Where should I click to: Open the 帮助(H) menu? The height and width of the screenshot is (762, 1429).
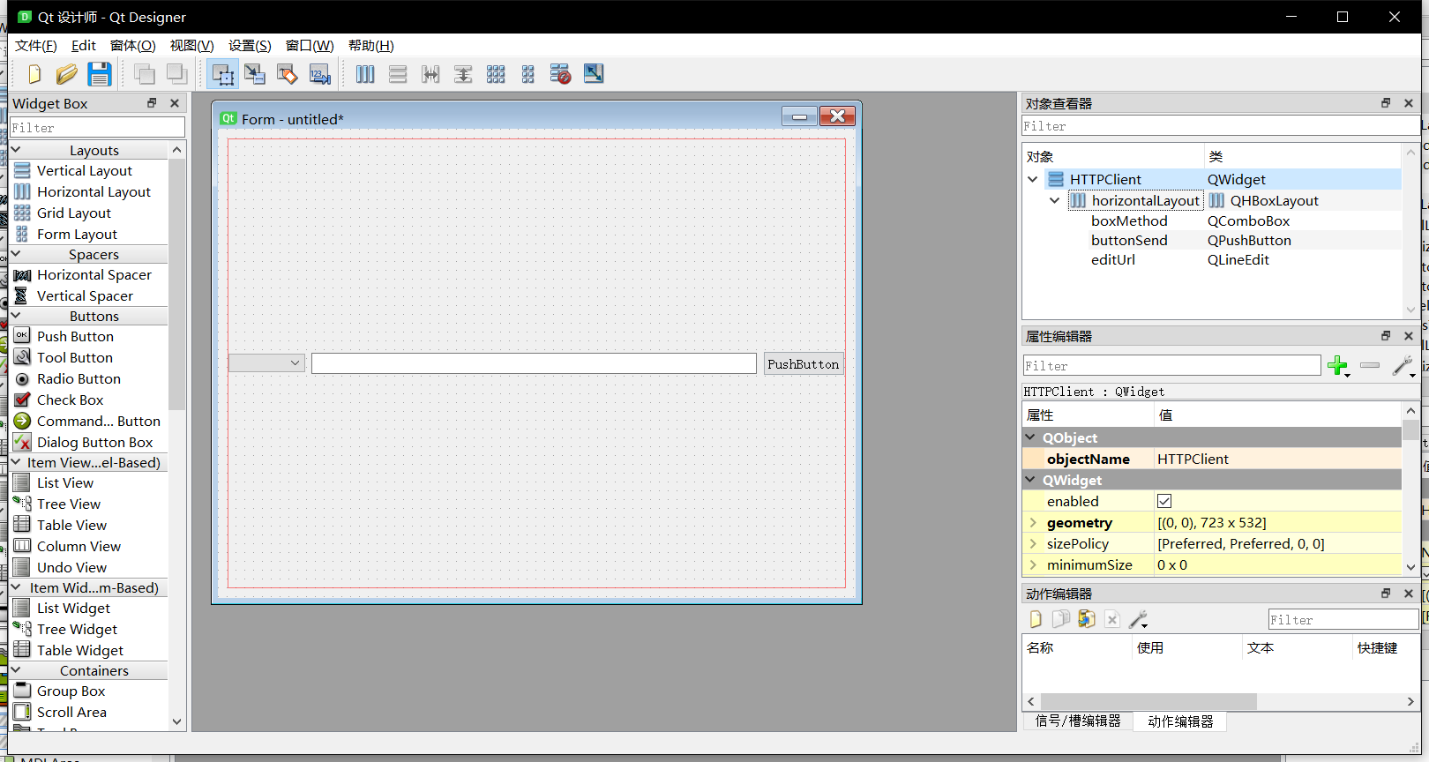pyautogui.click(x=371, y=46)
